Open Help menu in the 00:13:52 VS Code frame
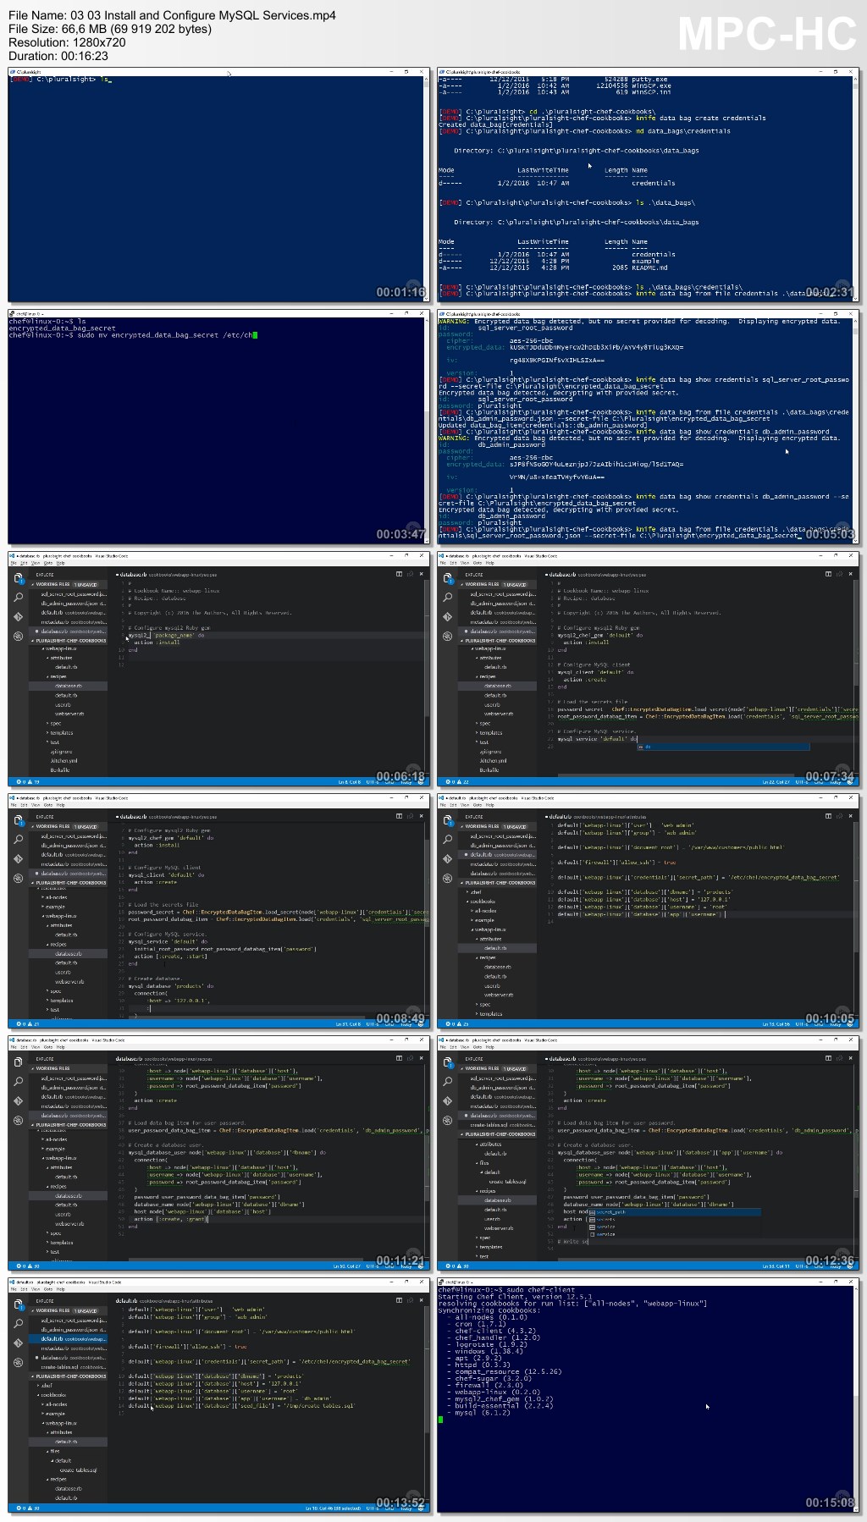The width and height of the screenshot is (867, 1522). (x=60, y=1289)
